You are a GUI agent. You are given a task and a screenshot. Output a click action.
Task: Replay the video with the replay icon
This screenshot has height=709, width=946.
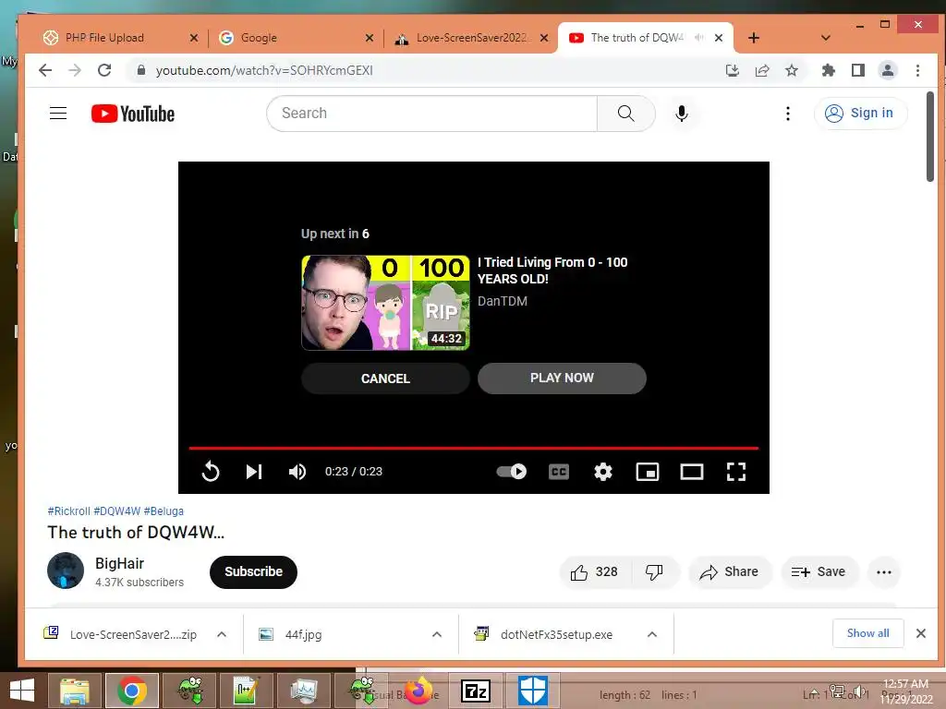[211, 471]
